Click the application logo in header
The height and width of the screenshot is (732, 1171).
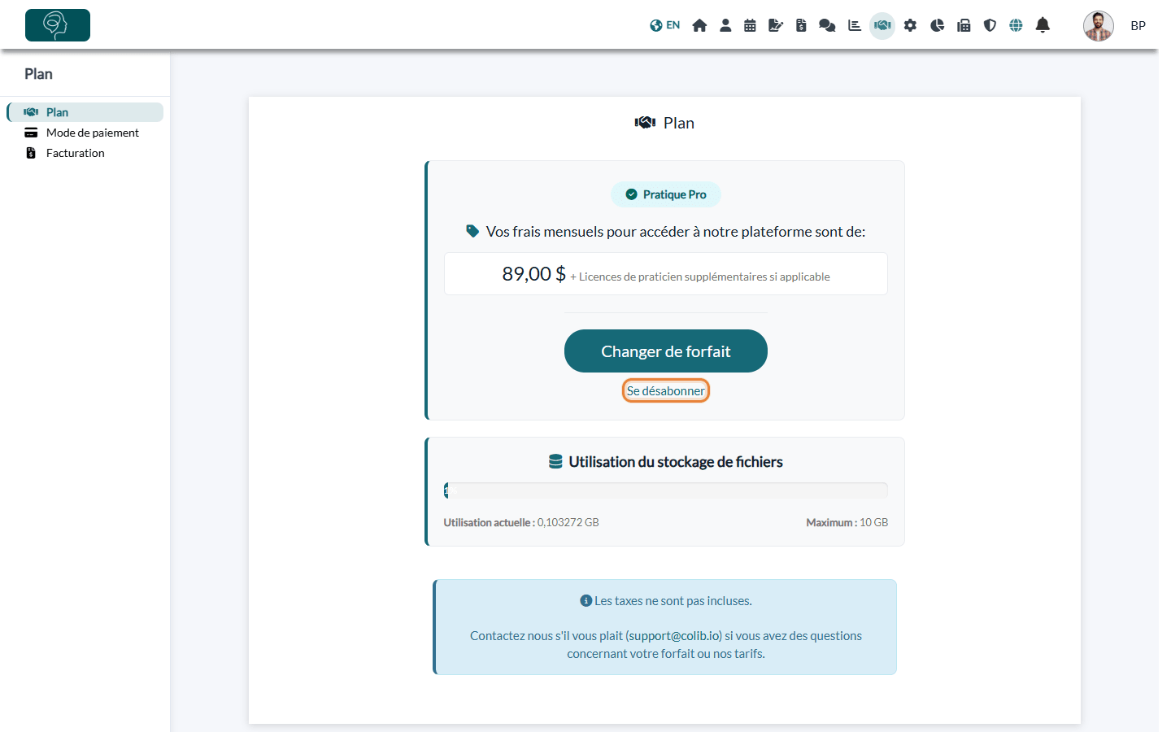tap(58, 25)
